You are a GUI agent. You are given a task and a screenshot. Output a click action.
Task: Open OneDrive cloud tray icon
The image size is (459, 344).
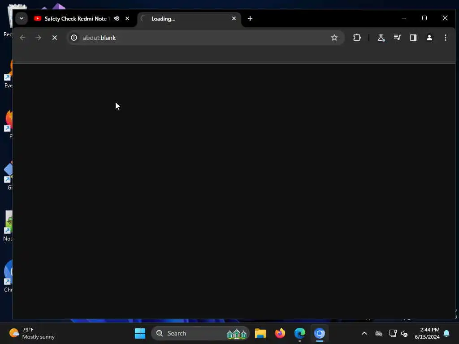[x=379, y=333]
